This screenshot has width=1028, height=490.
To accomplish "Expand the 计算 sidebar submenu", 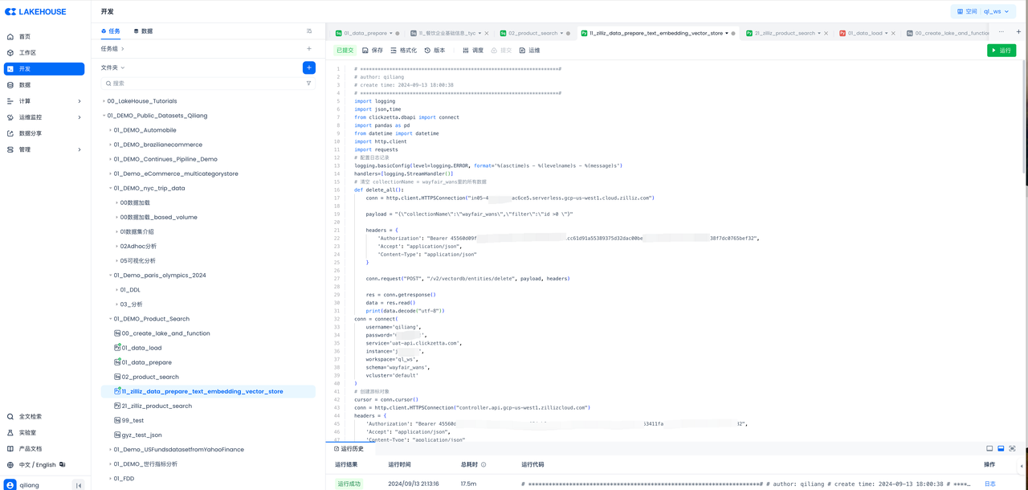I will tap(79, 101).
